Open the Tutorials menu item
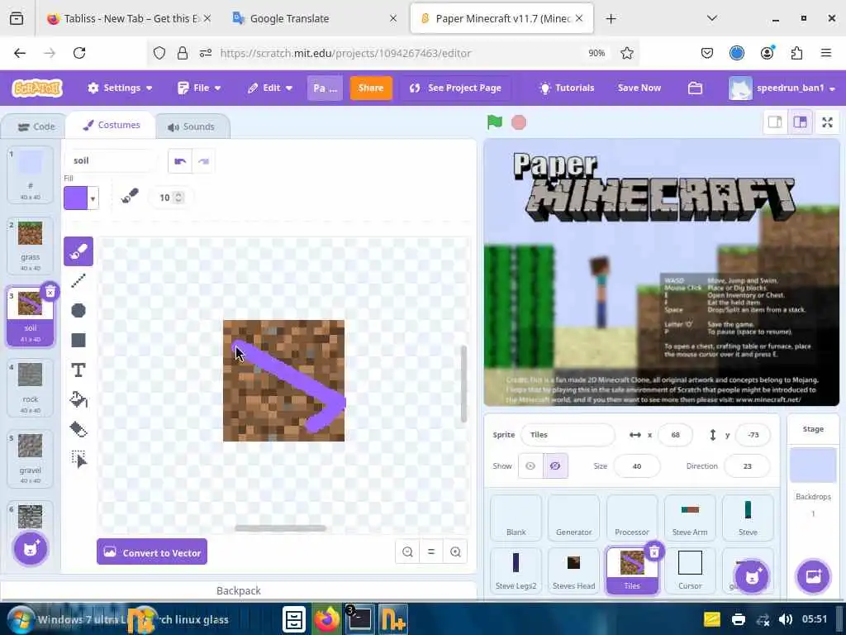The width and height of the screenshot is (846, 635). pos(567,88)
